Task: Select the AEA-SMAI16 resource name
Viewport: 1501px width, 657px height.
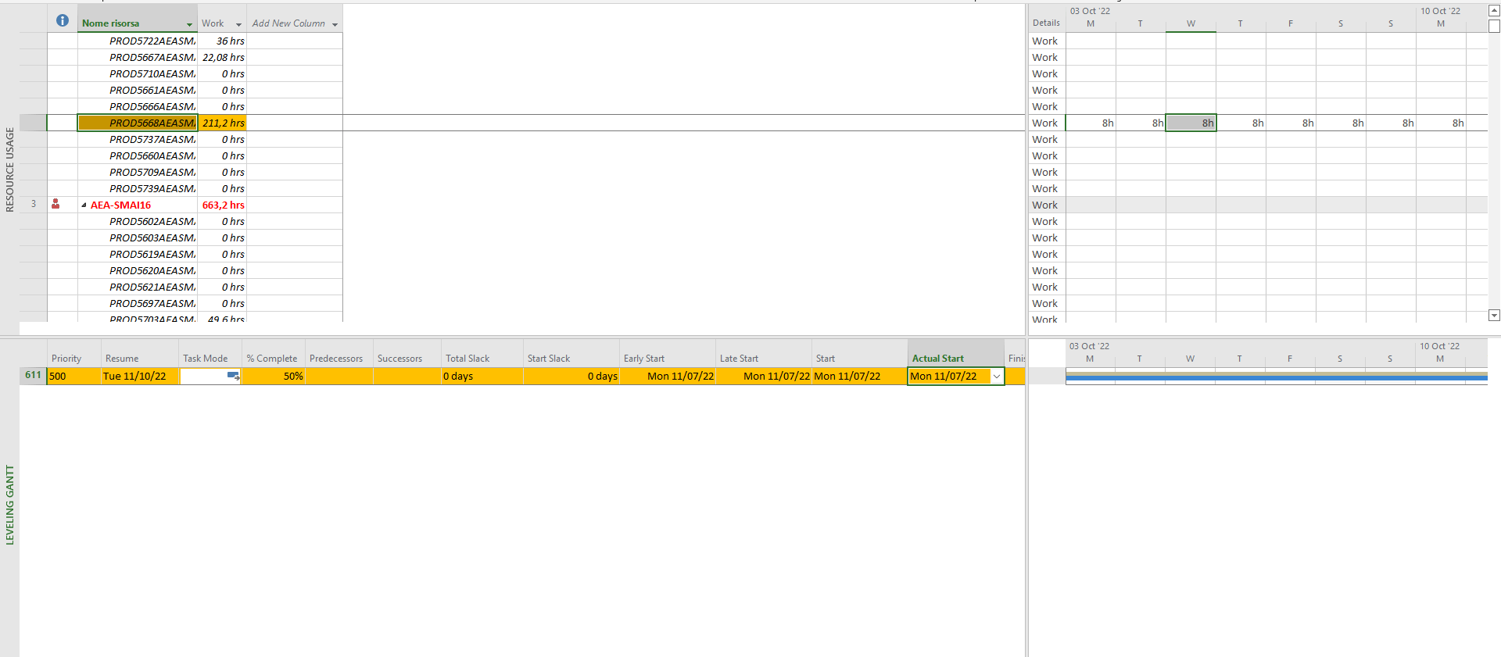Action: pos(120,205)
